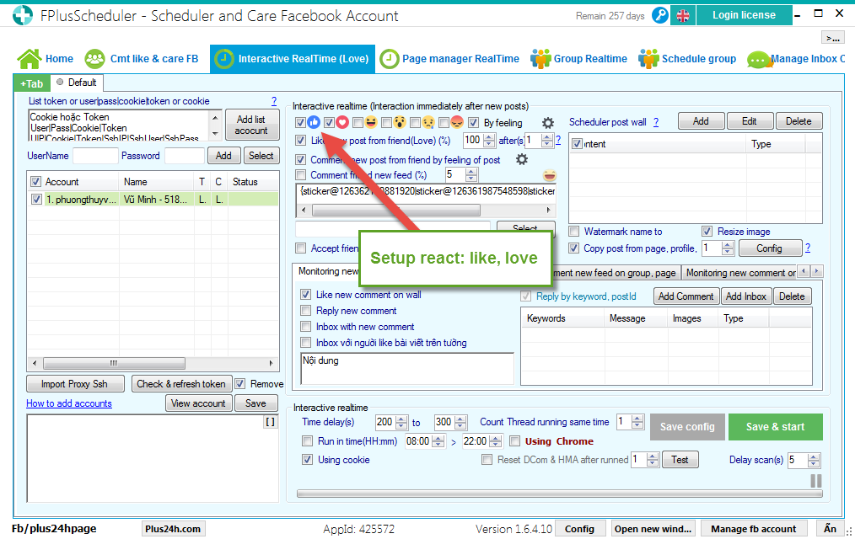This screenshot has width=855, height=539.
Task: Toggle Watermark name to checkbox
Action: pos(573,231)
